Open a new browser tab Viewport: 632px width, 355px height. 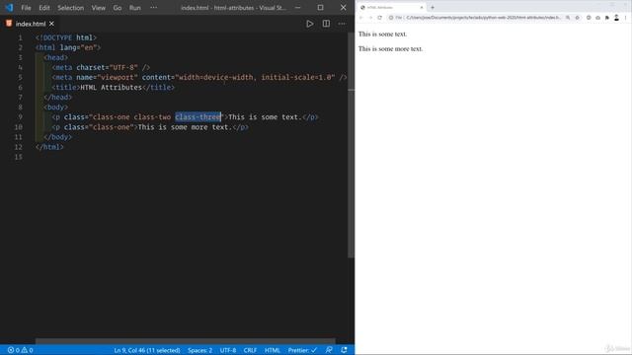pos(433,7)
